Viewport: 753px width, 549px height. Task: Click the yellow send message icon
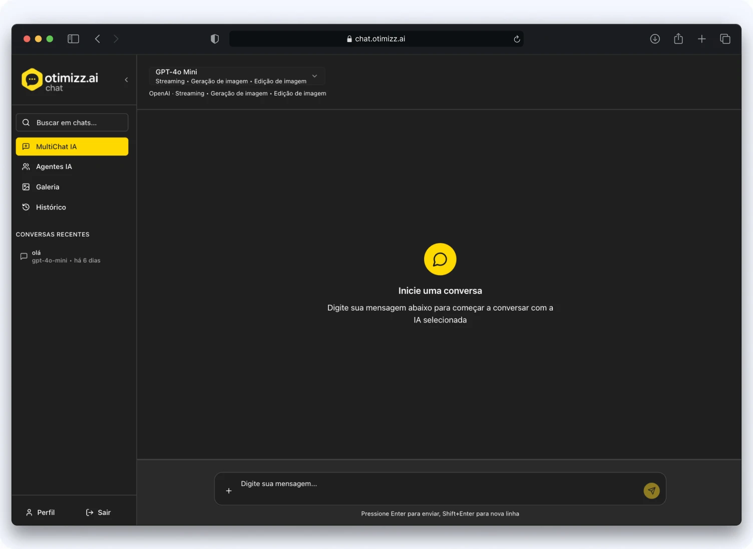tap(651, 490)
